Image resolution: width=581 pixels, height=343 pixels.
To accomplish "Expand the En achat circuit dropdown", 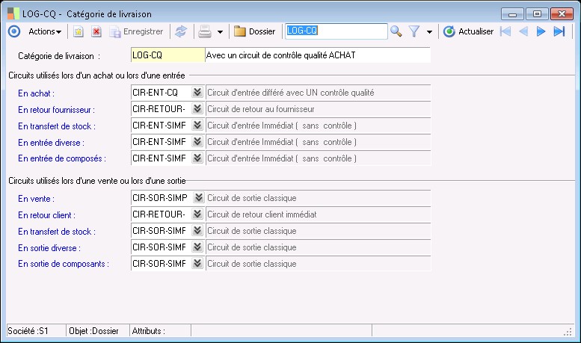I will tap(197, 92).
